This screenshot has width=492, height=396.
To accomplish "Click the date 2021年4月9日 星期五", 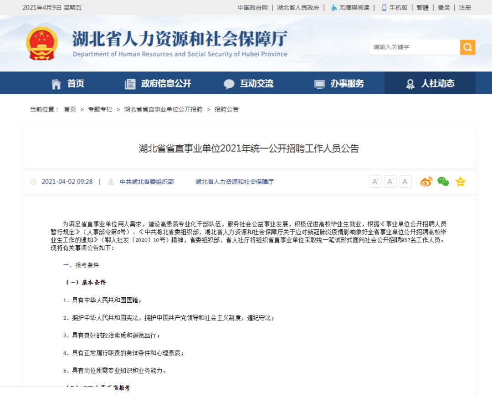I will point(52,8).
